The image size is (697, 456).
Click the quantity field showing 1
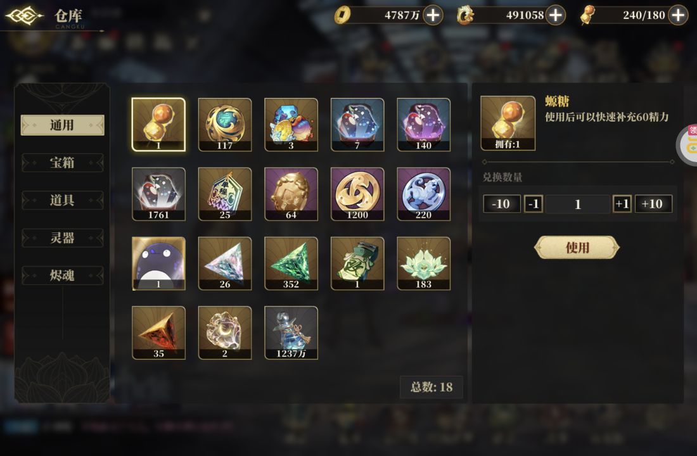[x=577, y=204]
